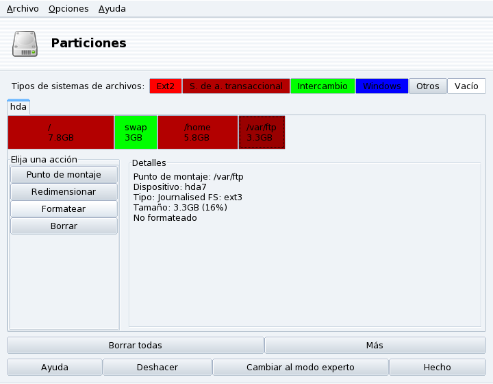Click the Otros filesystem type button

point(427,86)
